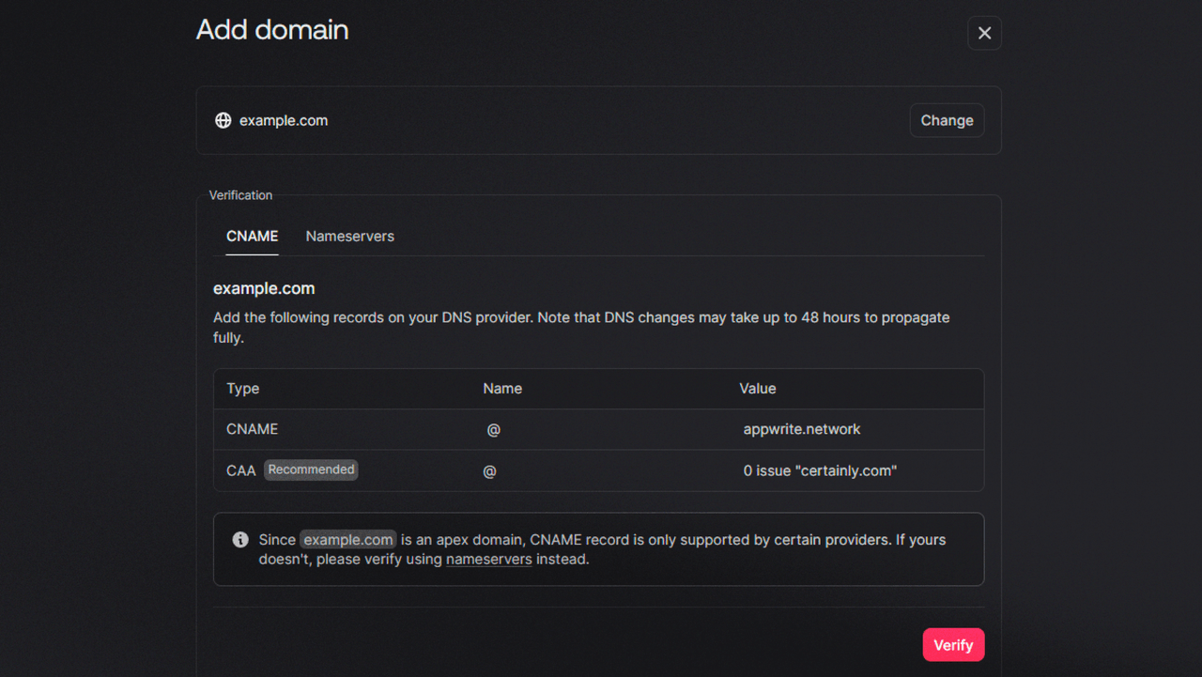1202x677 pixels.
Task: Click the @ name in CAA row
Action: tap(489, 470)
